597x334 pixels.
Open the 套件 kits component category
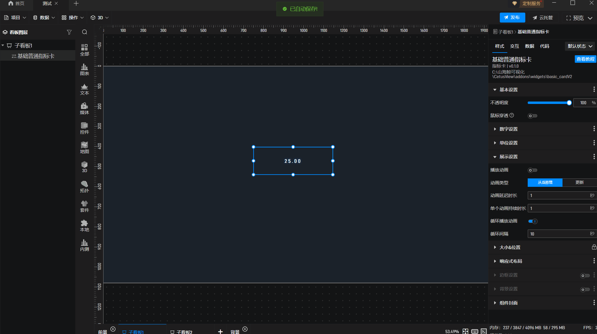pos(84,206)
